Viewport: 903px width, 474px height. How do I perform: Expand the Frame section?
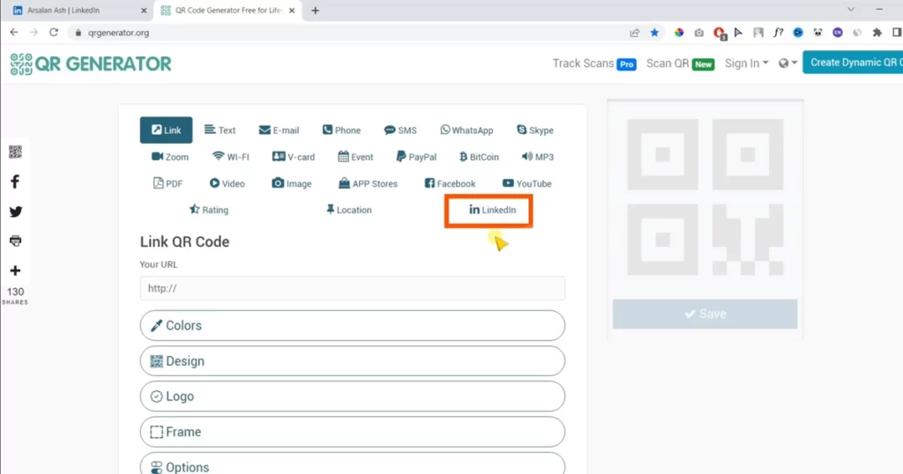point(353,432)
